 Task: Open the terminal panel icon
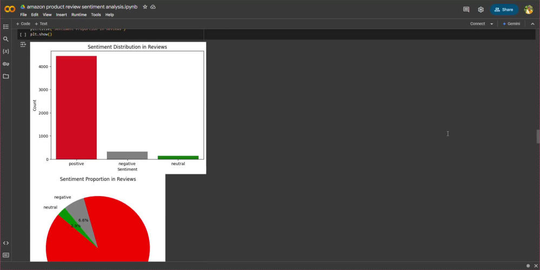(x=6, y=255)
